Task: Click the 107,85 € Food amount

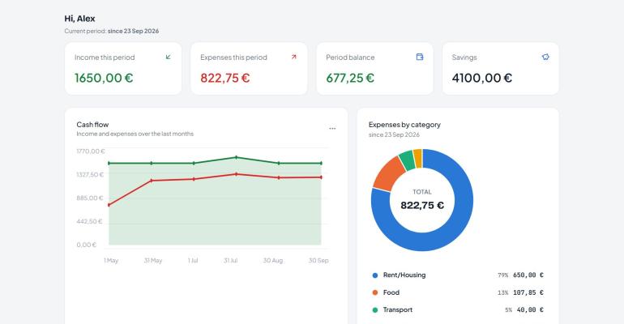Action: click(528, 292)
